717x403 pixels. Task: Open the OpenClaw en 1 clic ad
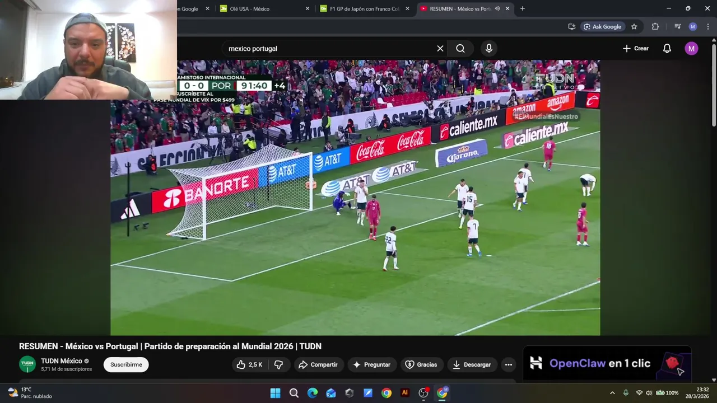point(607,363)
